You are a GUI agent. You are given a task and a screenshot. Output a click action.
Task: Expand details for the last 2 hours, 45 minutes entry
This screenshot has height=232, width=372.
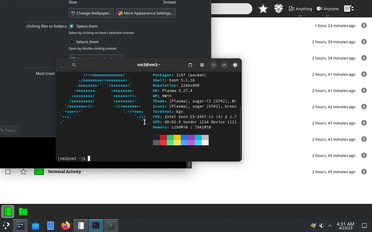click(x=364, y=172)
